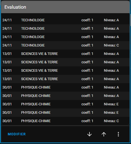Select the first SCIENCES VIE & TERRE row

pos(65,54)
